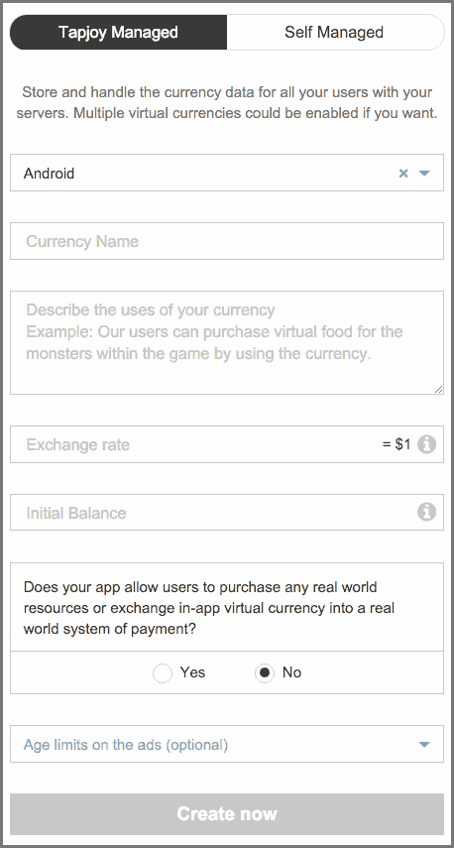Open Age limits on the ads selector
454x848 pixels.
pyautogui.click(x=227, y=744)
